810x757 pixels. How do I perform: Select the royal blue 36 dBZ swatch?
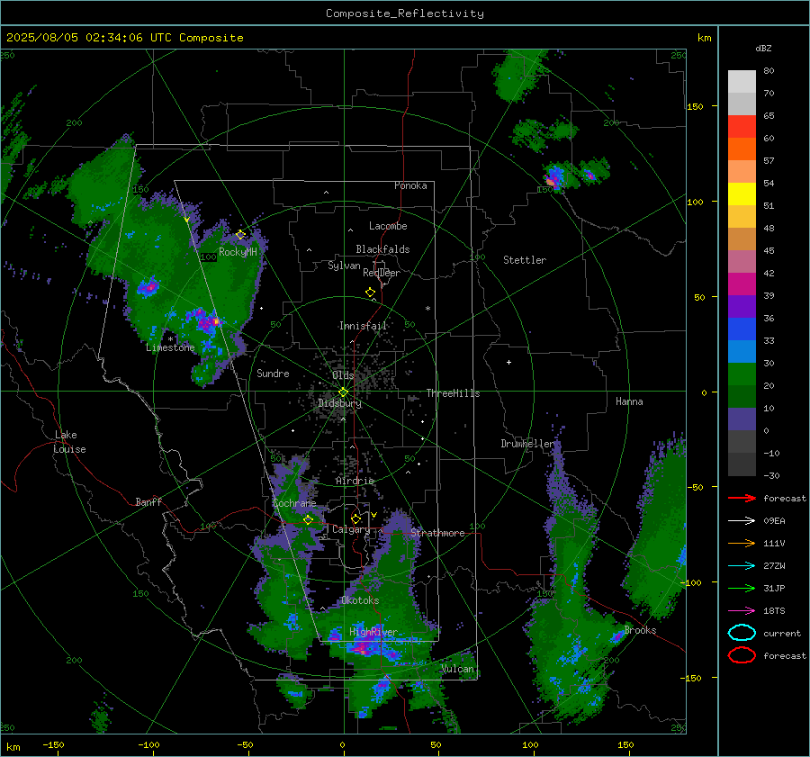[x=742, y=329]
